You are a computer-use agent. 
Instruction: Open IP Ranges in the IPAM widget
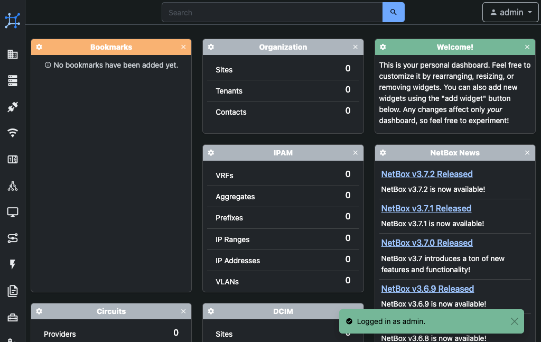pyautogui.click(x=283, y=239)
